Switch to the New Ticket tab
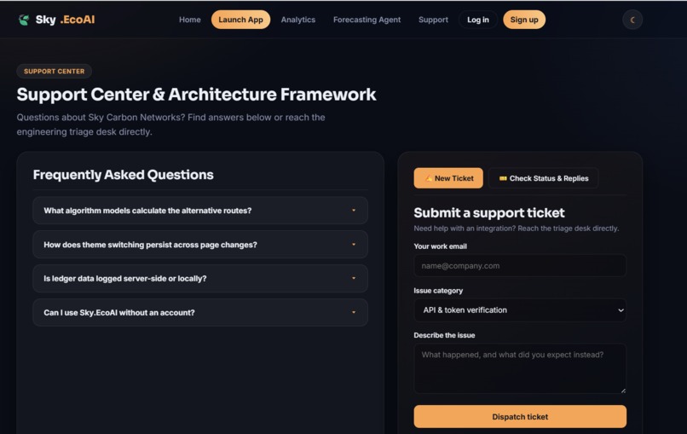This screenshot has height=434, width=687. coord(448,178)
